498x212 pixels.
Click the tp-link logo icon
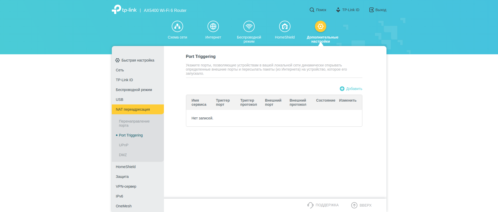pyautogui.click(x=116, y=9)
